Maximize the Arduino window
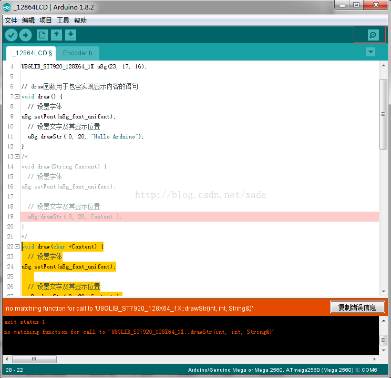 coord(356,5)
